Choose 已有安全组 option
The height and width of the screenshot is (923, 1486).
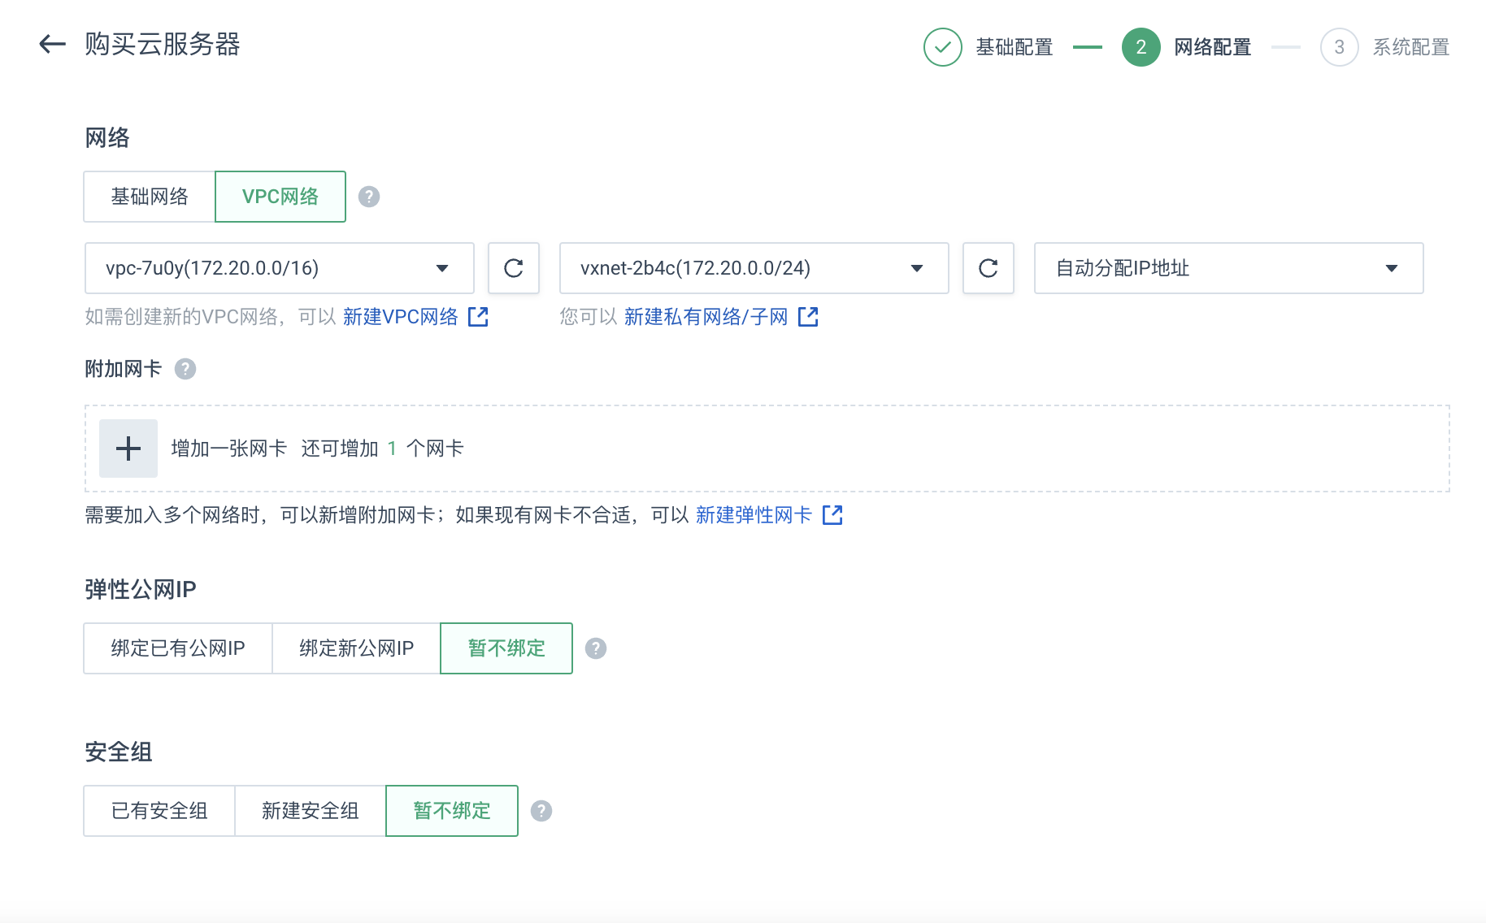click(159, 811)
